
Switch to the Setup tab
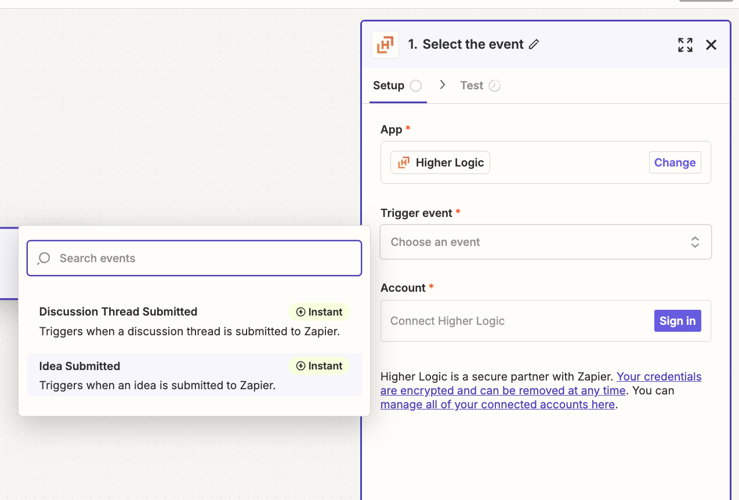[x=397, y=86]
